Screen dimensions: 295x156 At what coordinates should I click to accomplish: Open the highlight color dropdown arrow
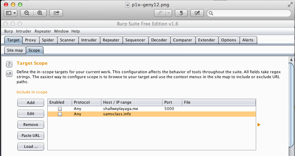(x=168, y=13)
